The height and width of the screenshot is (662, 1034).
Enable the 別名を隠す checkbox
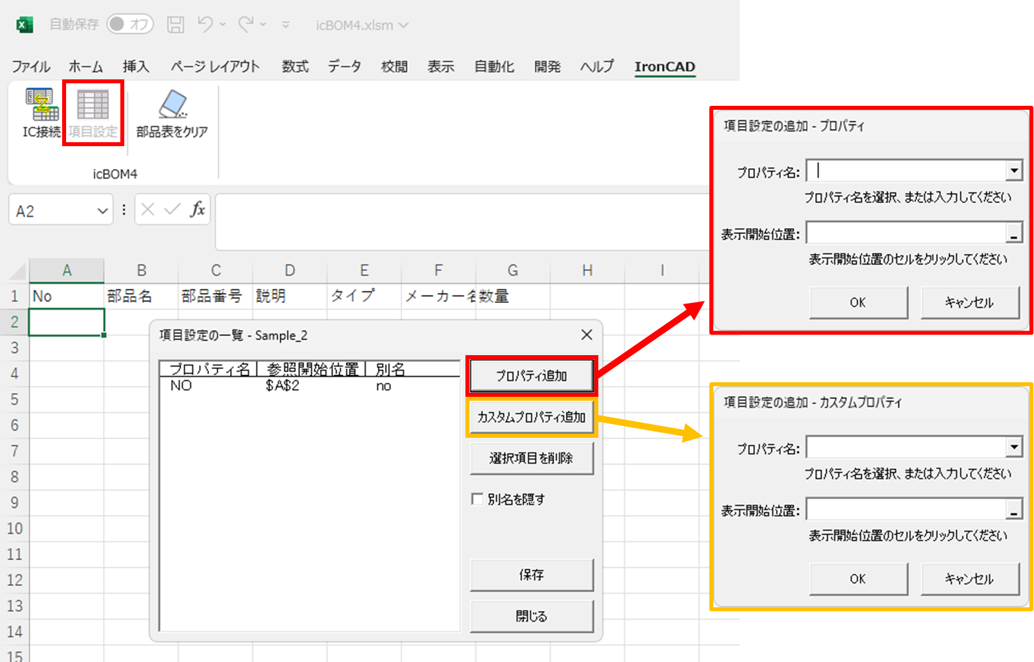[x=478, y=499]
